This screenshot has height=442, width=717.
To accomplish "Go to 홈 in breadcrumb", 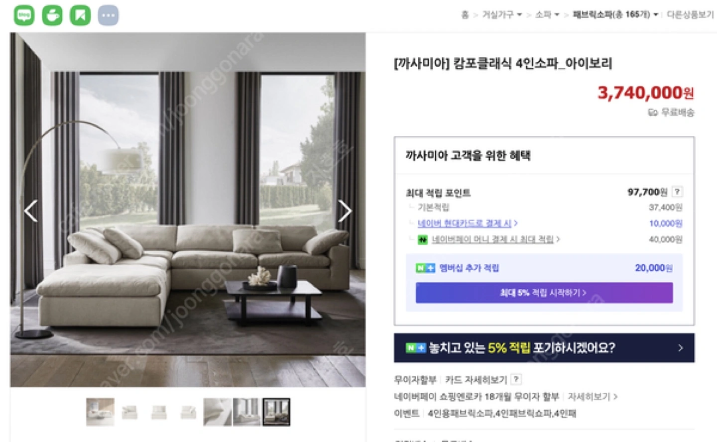I will [465, 15].
